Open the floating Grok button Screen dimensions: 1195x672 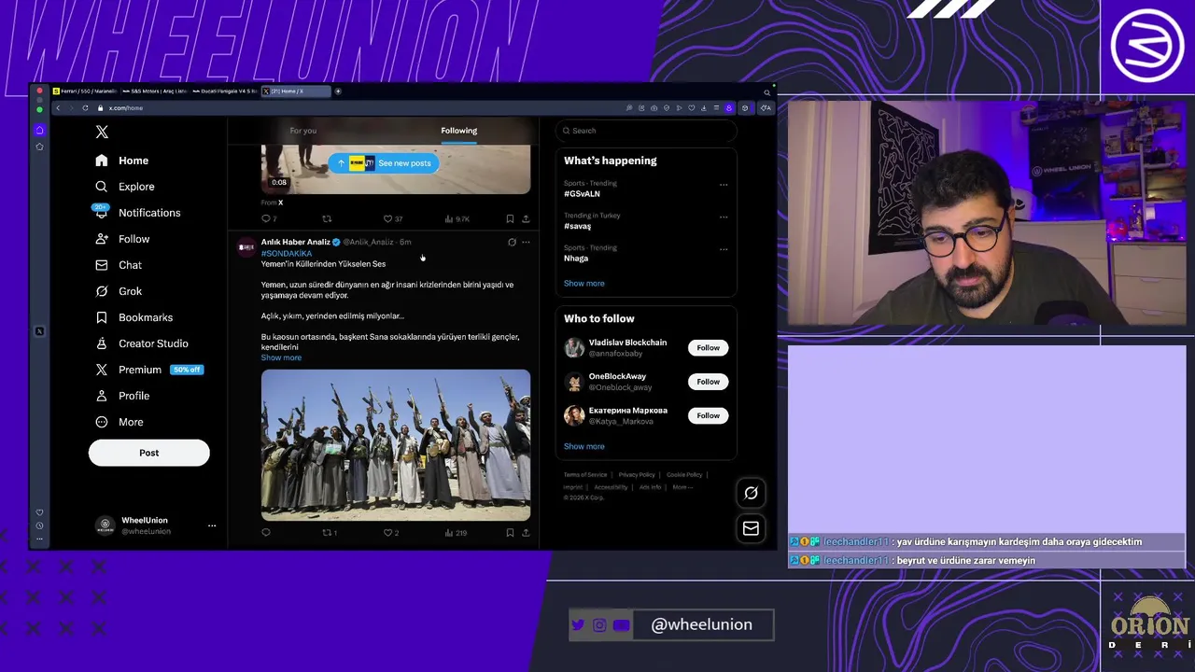coord(751,493)
